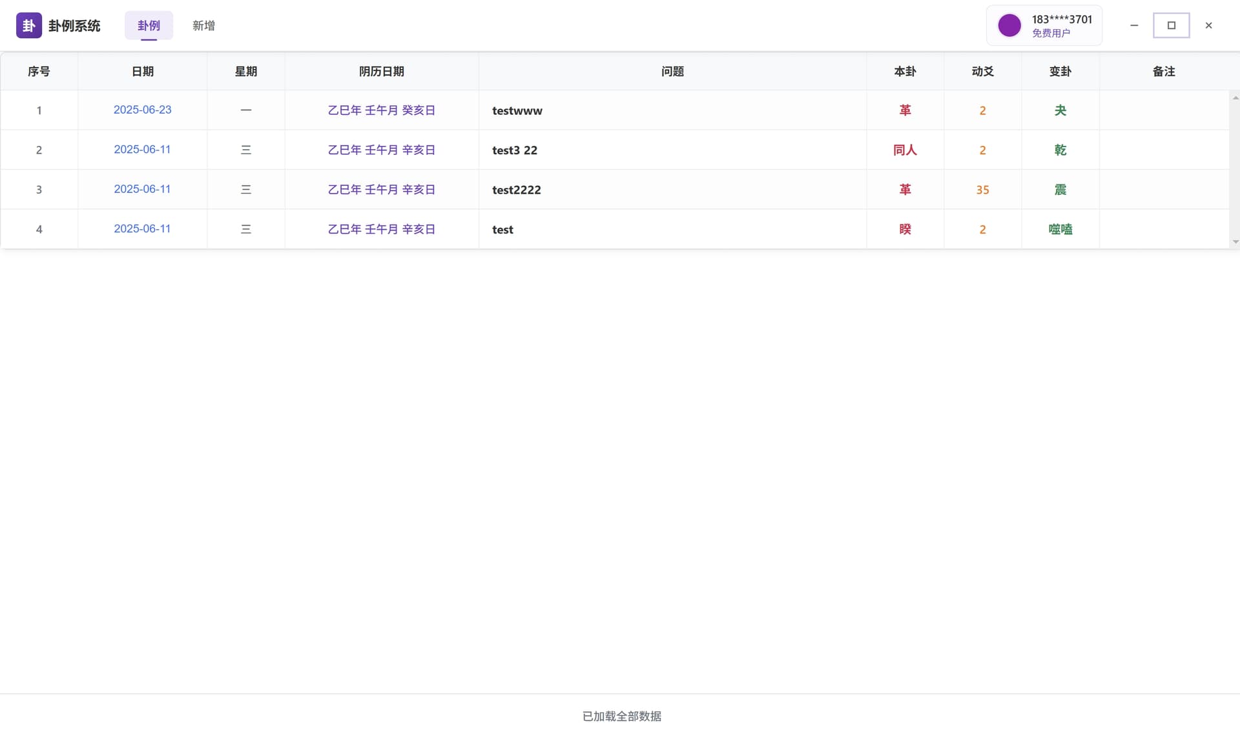Click the 备注 column header
1240x730 pixels.
click(1163, 71)
